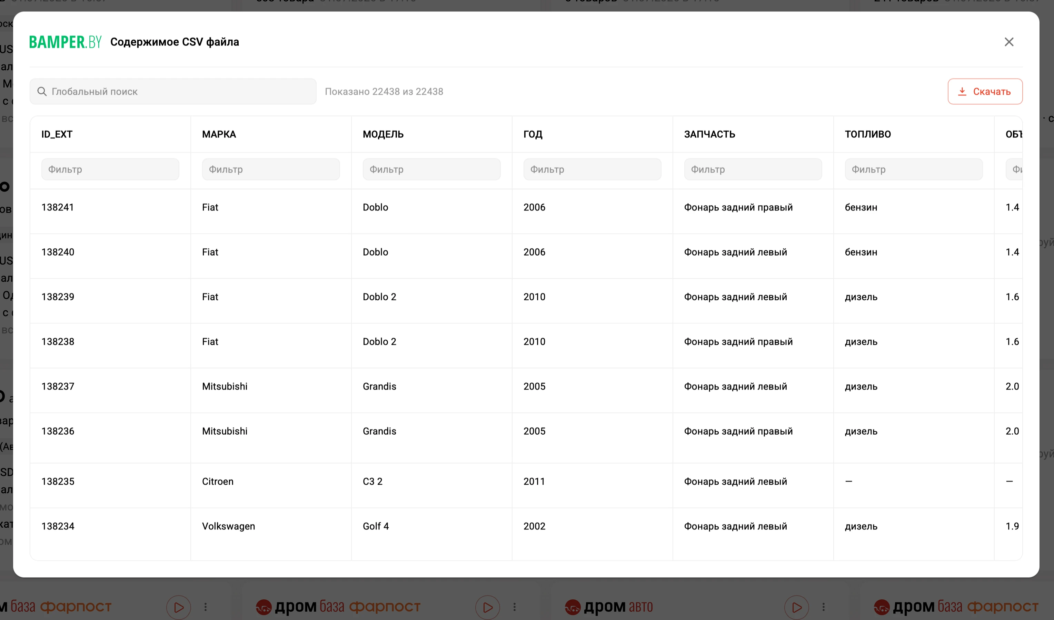Click the дром авто logo in the background
Viewport: 1054px width, 620px height.
tap(608, 607)
